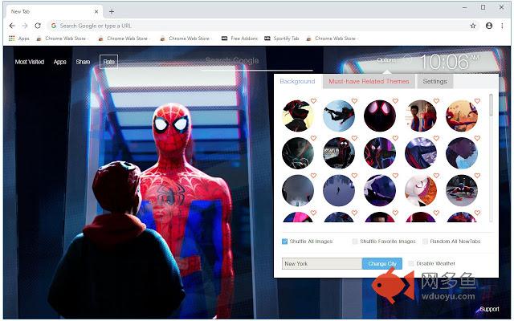This screenshot has height=321, width=514.
Task: Favorite the third top-row thumbnail heart
Action: pyautogui.click(x=395, y=101)
